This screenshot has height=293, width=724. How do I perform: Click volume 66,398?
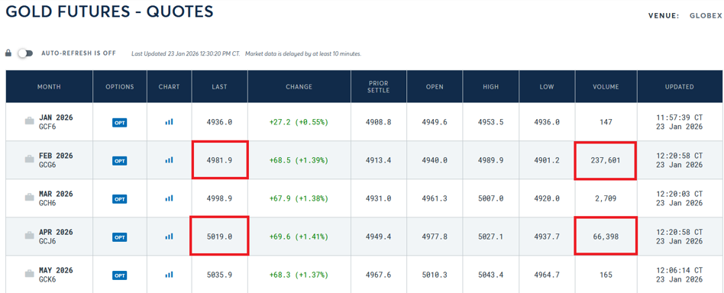click(606, 237)
